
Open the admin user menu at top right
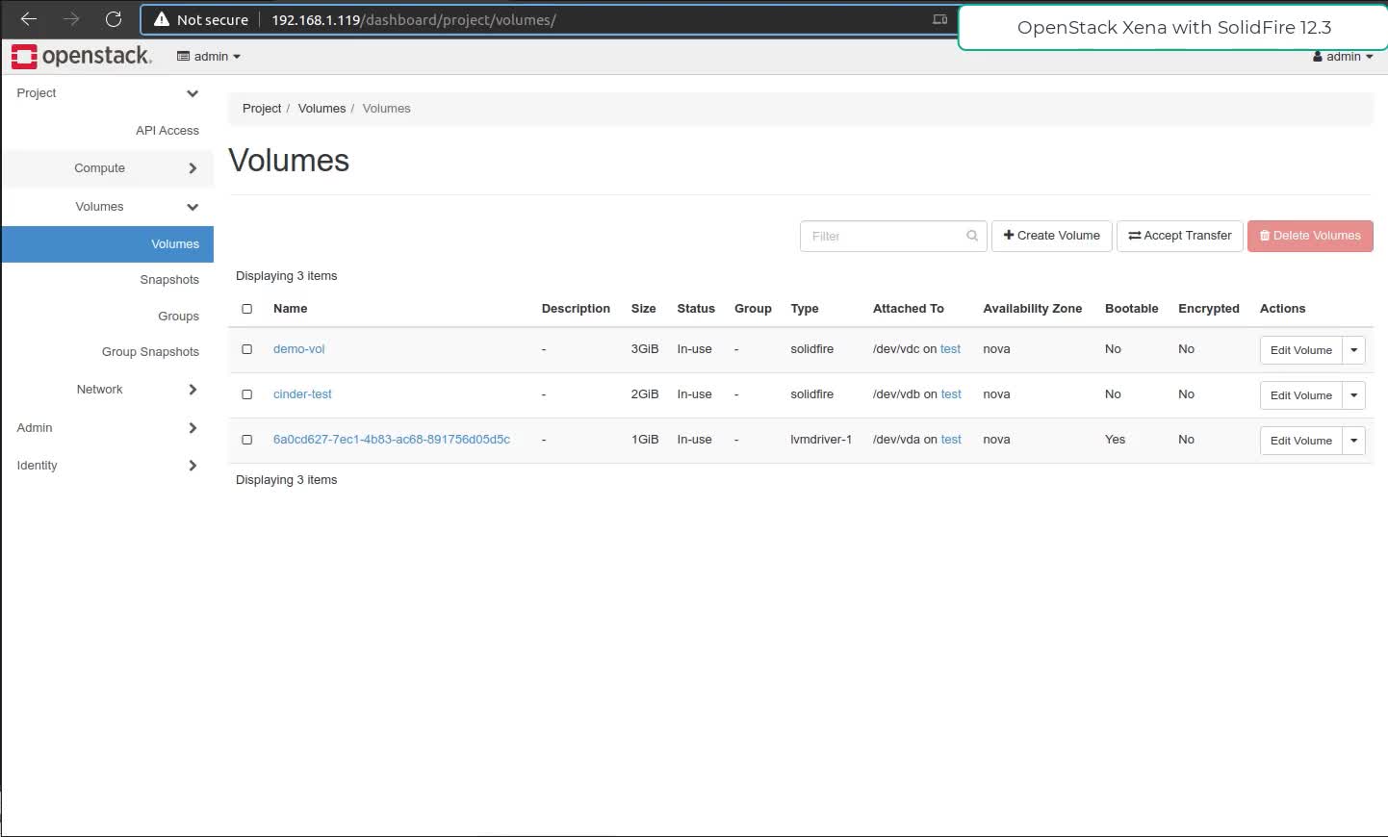1343,57
